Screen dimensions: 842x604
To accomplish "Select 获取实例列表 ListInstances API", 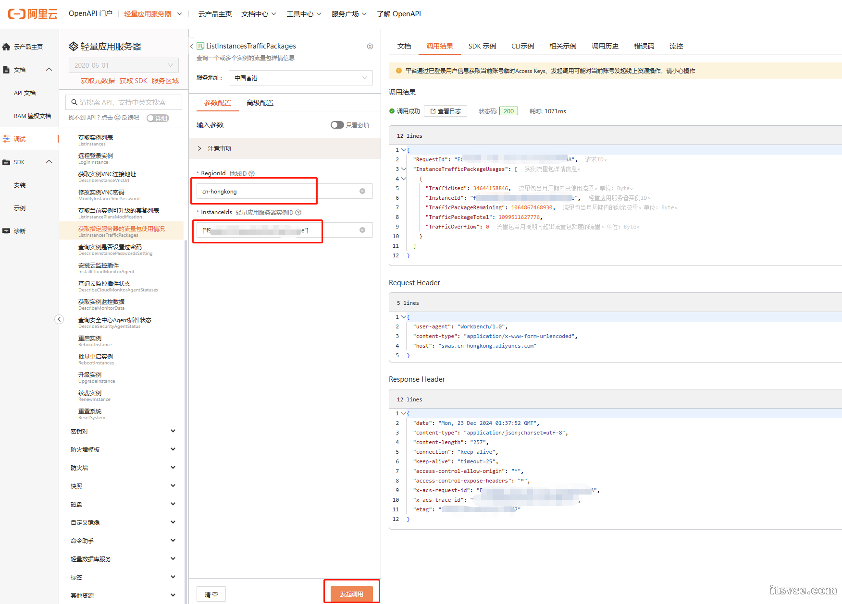I will pos(96,140).
